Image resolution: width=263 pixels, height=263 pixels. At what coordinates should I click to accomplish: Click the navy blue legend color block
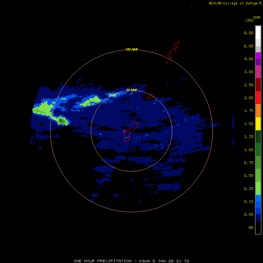pyautogui.click(x=258, y=218)
